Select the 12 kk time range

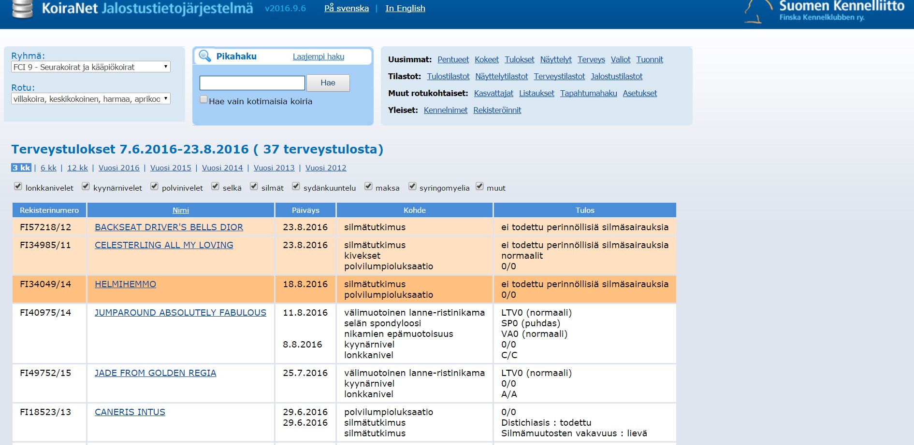pyautogui.click(x=77, y=168)
